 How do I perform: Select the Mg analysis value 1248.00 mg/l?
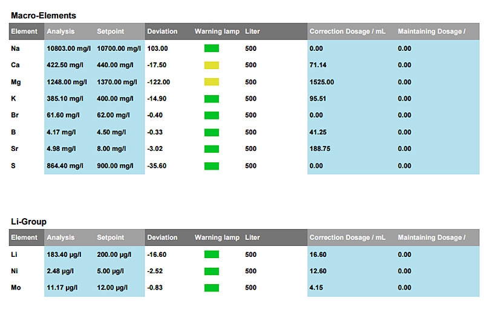pos(67,82)
